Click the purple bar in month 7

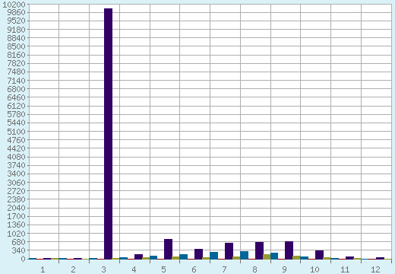tap(229, 251)
